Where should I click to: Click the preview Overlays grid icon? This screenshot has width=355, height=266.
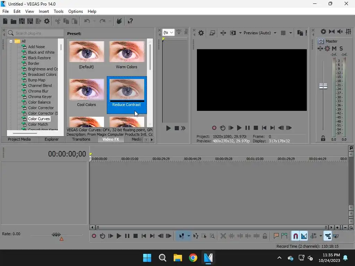point(283,33)
